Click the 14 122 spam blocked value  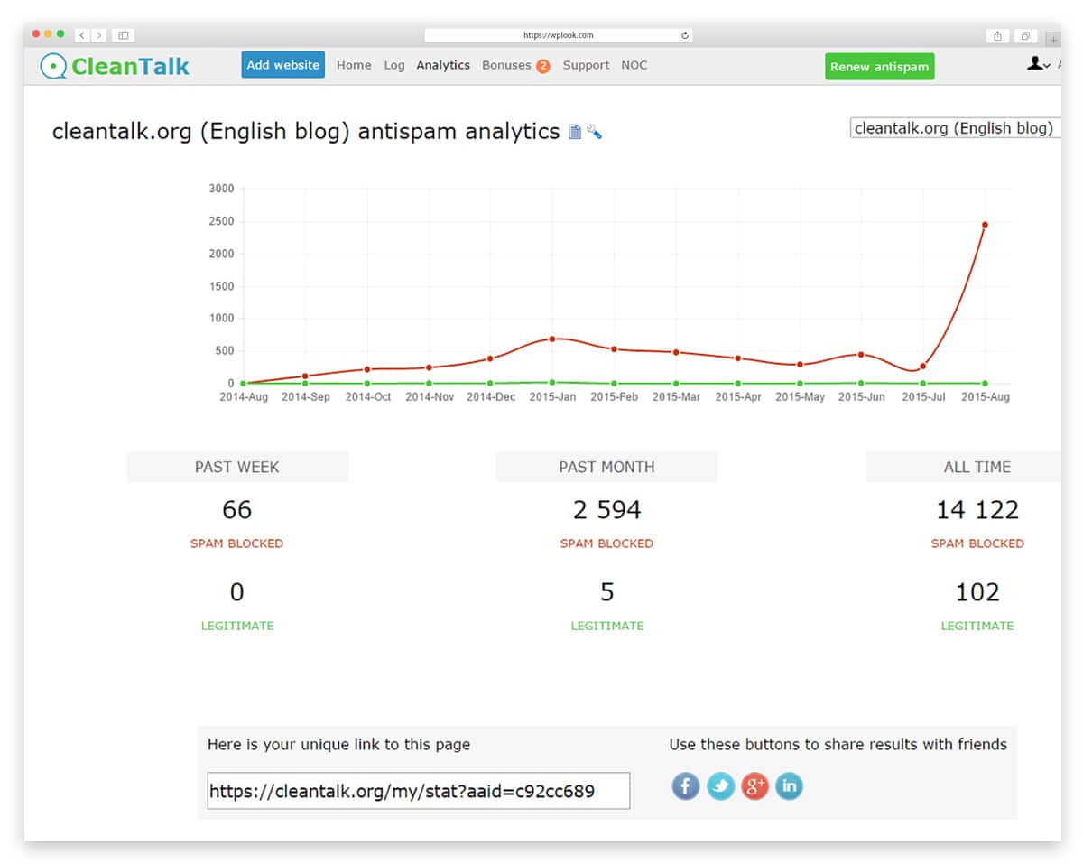coord(977,510)
